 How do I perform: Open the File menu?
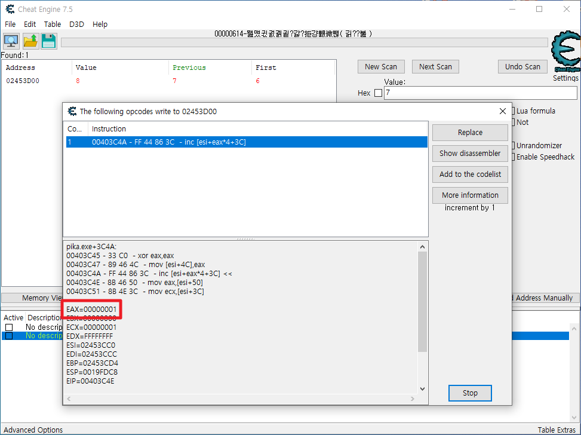10,24
